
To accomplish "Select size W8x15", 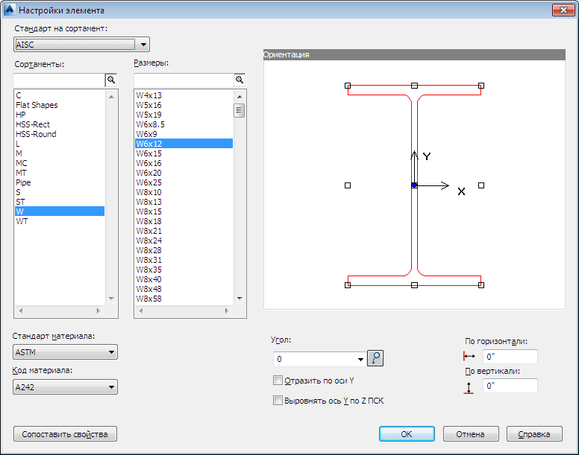I will pyautogui.click(x=184, y=211).
